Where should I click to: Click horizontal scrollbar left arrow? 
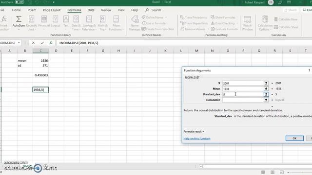201,166
